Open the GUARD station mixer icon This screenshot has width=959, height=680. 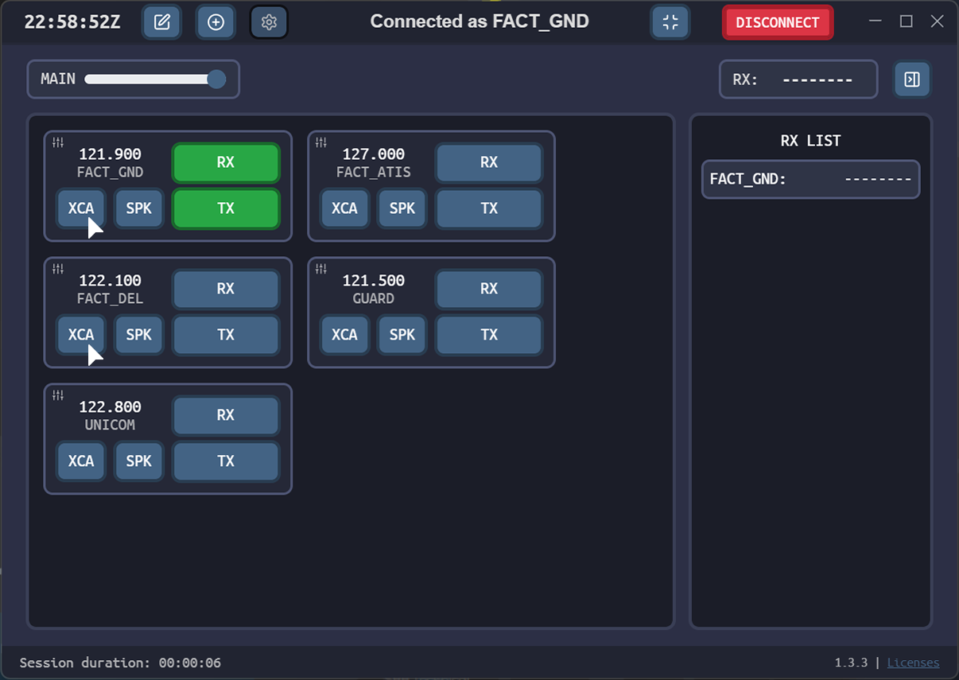click(321, 269)
